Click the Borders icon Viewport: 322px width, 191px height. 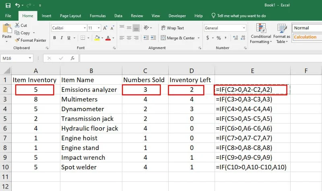(x=83, y=38)
